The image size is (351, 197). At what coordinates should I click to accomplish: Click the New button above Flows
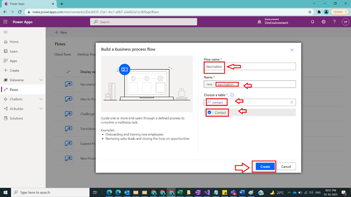[x=61, y=33]
